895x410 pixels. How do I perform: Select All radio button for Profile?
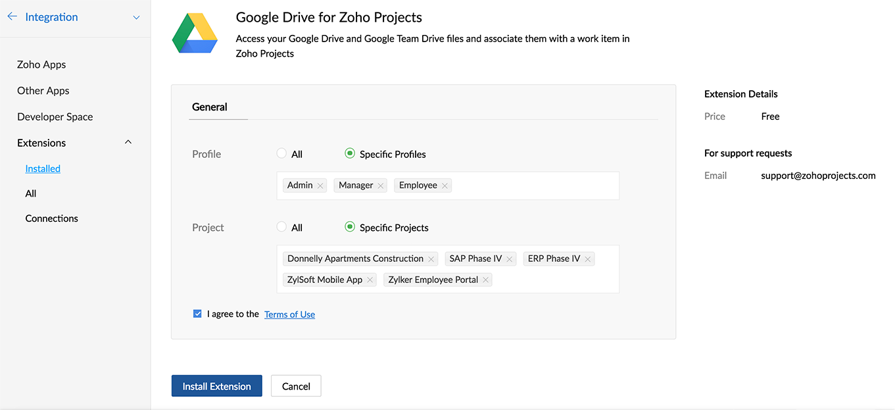coord(281,153)
